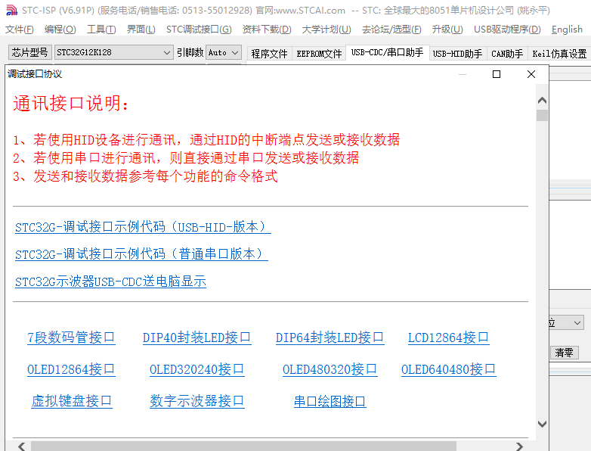Open the DIP64封装LED接口 link
The height and width of the screenshot is (451, 591).
tap(330, 337)
